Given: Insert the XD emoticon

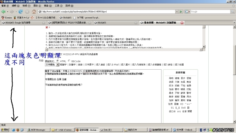Looking at the screenshot, I should (x=182, y=104).
